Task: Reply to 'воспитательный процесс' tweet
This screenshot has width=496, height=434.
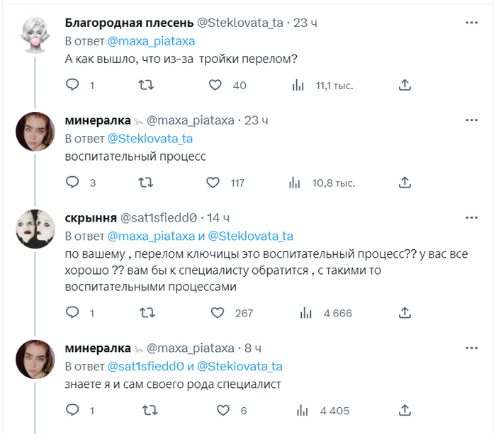Action: coord(72,183)
